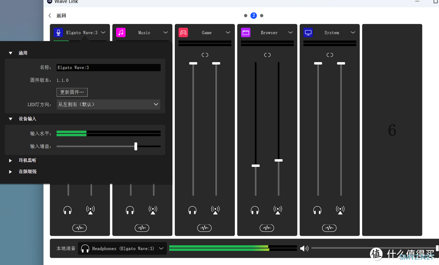Open Elgato Wave:3 channel dropdown chevron

(x=103, y=32)
